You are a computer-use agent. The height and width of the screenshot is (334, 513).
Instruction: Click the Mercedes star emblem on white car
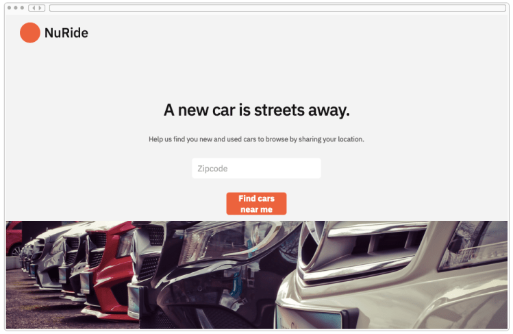click(314, 241)
